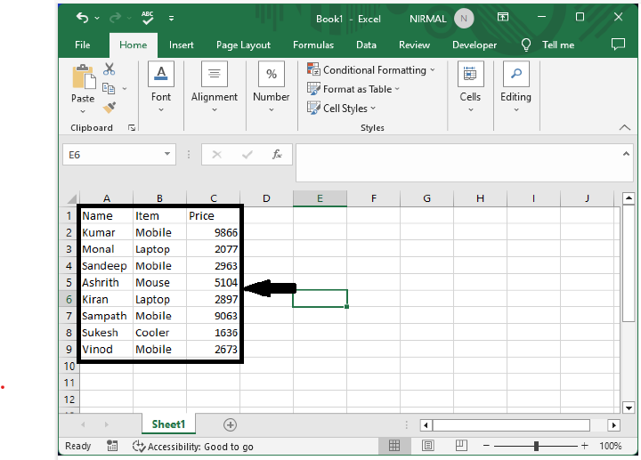Add a new sheet with plus icon
641x460 pixels.
(230, 425)
